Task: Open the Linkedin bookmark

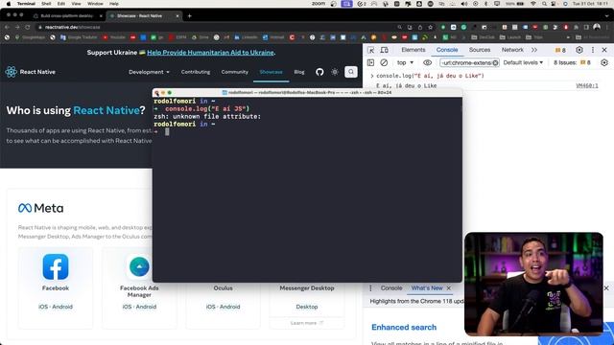Action: pos(246,37)
